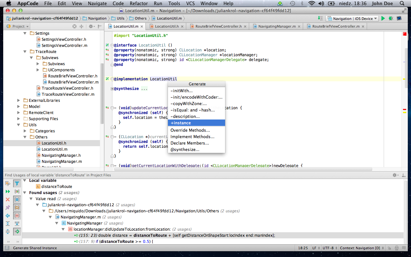Open the Wi-Fi menu bar icon
Screen dimensions: 411x257
pos(311,4)
